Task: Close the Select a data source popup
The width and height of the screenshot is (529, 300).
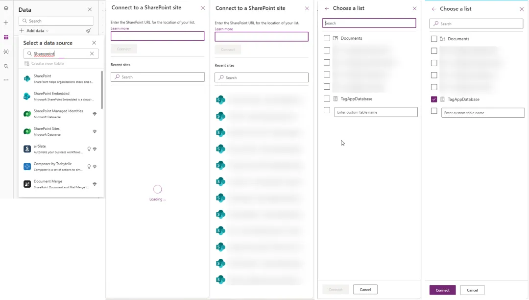Action: coord(94,43)
